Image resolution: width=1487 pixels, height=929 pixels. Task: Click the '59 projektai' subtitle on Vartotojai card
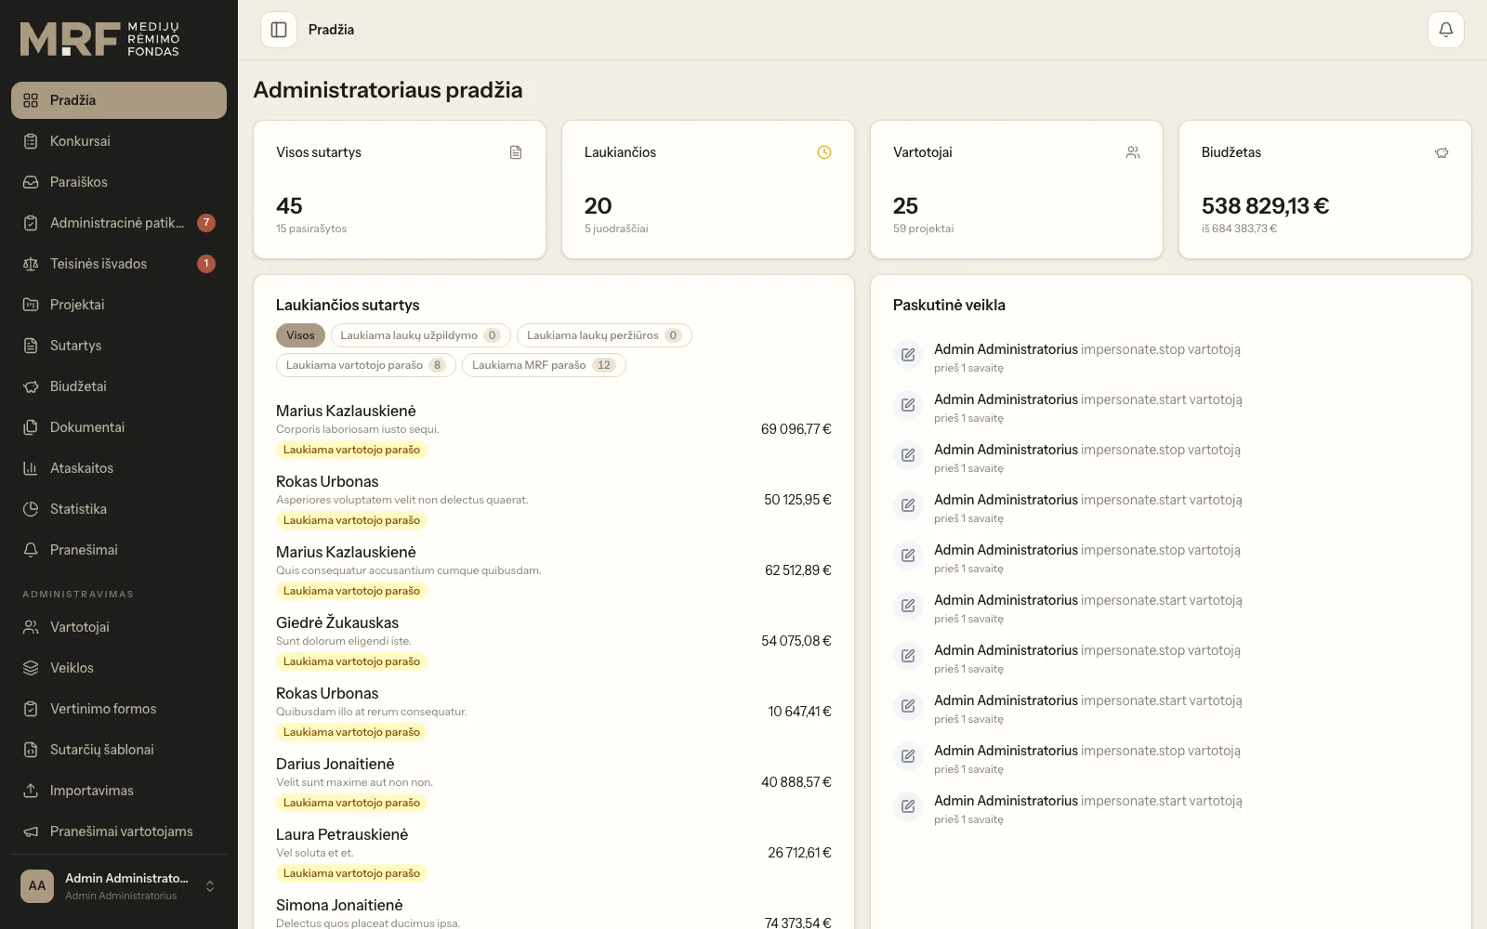click(923, 229)
